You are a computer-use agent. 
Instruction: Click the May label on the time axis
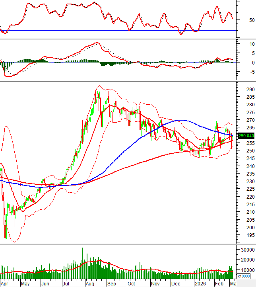25,284
